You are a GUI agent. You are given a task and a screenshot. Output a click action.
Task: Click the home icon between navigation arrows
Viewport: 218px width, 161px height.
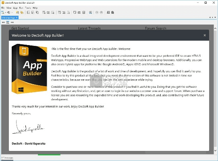(x=8, y=22)
